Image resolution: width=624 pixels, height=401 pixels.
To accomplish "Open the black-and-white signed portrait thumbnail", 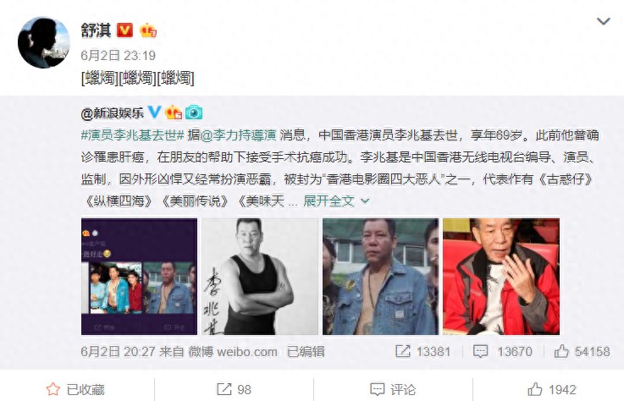I will pos(260,276).
